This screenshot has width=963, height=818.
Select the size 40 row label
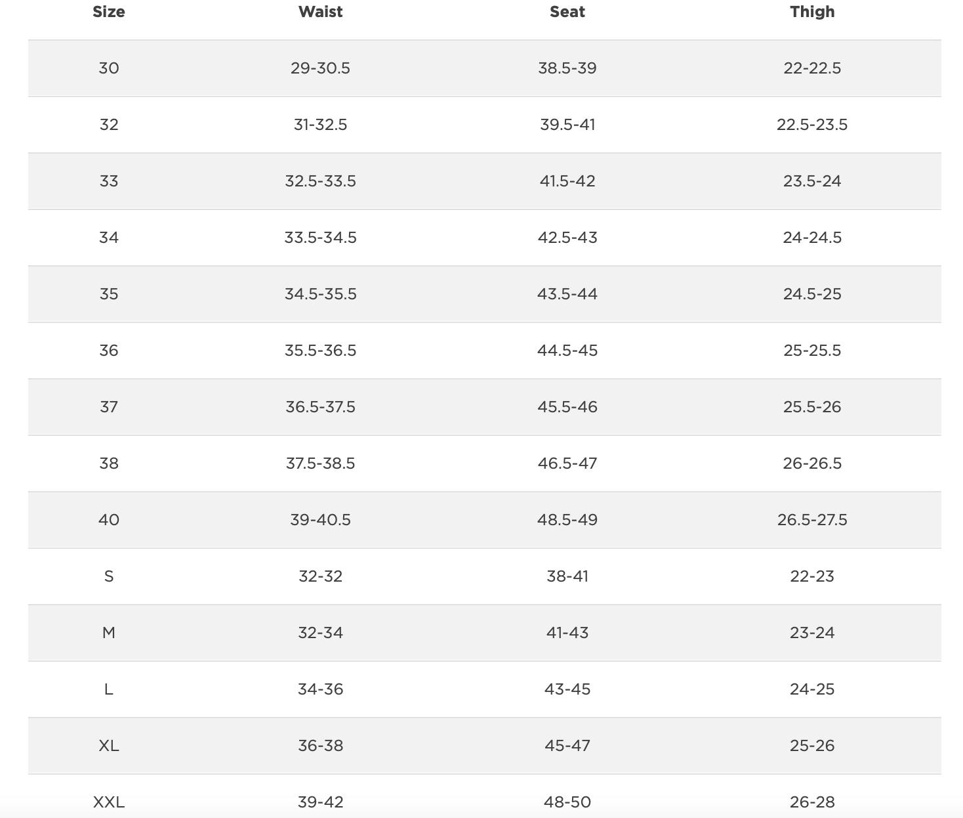coord(109,520)
